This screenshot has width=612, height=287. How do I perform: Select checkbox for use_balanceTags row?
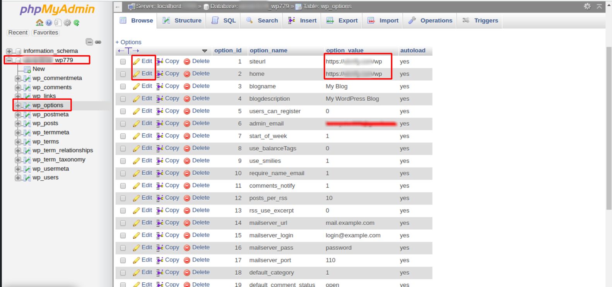[123, 149]
